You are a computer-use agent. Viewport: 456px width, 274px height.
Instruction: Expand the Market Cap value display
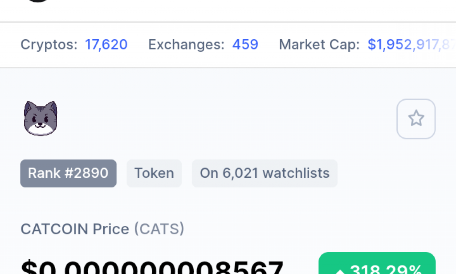(410, 45)
